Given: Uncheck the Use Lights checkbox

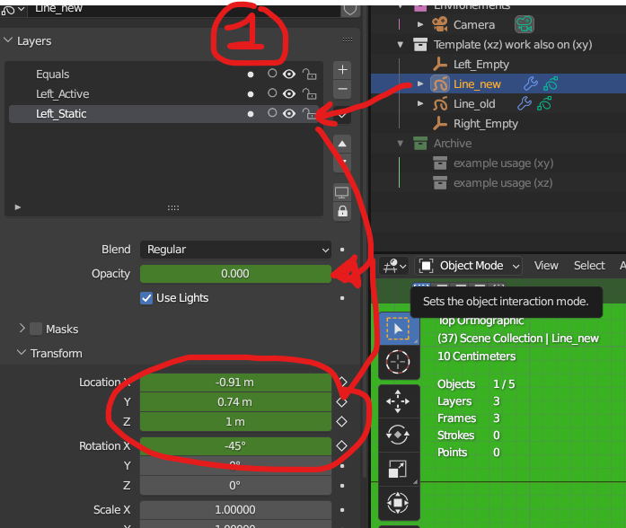Looking at the screenshot, I should coord(146,298).
